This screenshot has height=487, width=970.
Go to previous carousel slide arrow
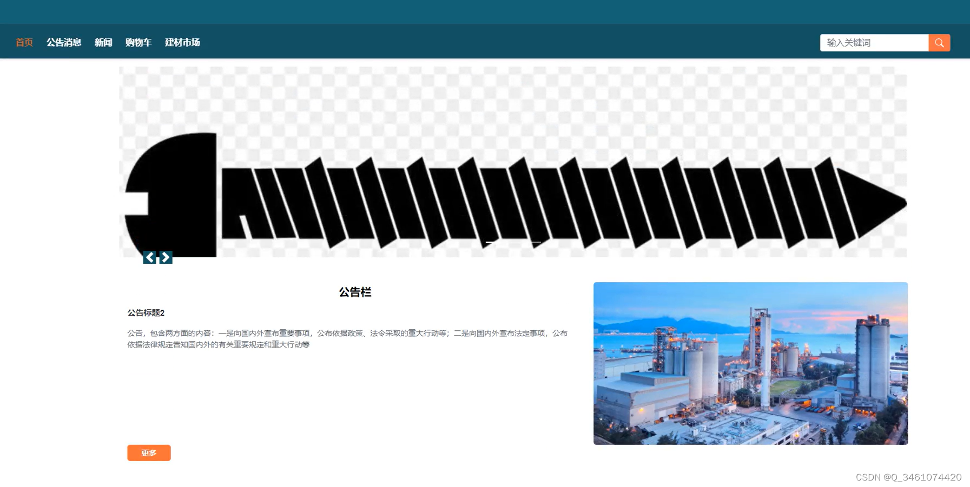coord(149,257)
